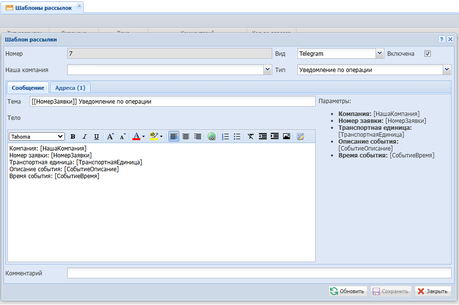Expand the Наша компания dropdown
Image resolution: width=459 pixels, height=305 pixels.
click(x=268, y=70)
